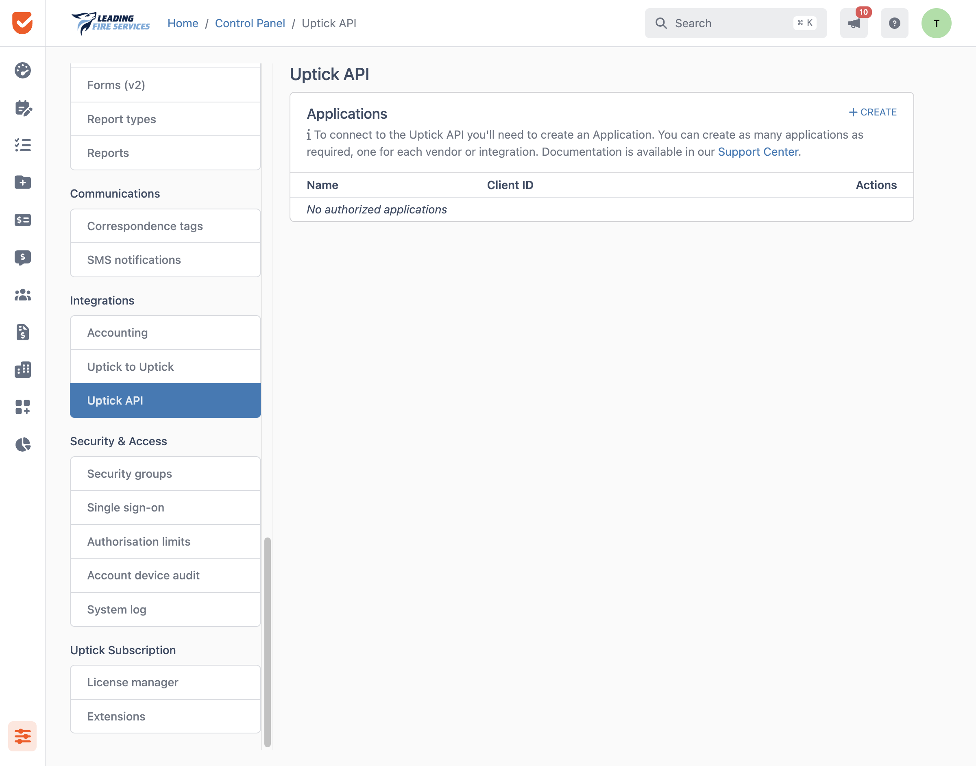Click the Create application button
This screenshot has width=976, height=766.
(872, 112)
